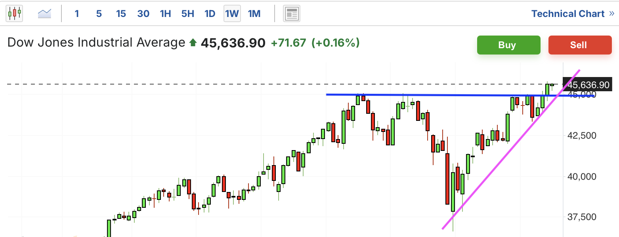This screenshot has width=619, height=237.
Task: Select the 1M monthly interval
Action: coord(254,14)
